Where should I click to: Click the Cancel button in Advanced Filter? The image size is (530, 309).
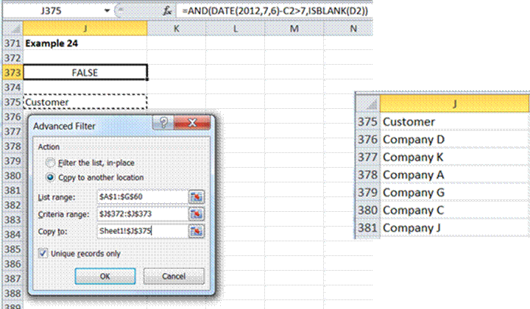pos(174,276)
